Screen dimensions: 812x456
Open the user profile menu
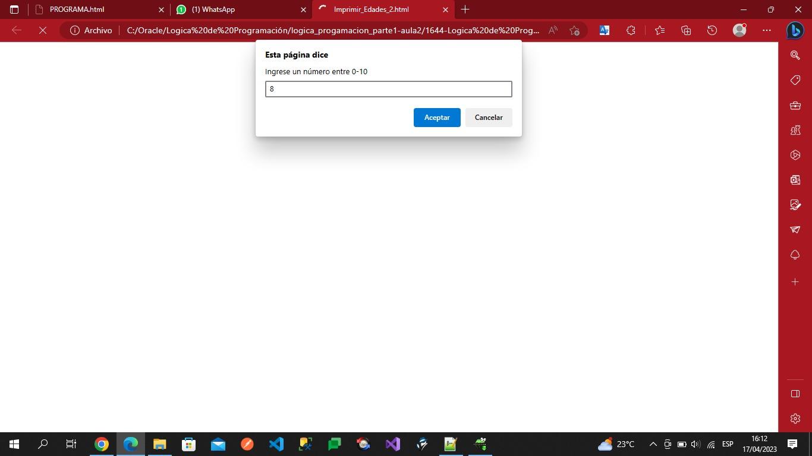(x=739, y=30)
